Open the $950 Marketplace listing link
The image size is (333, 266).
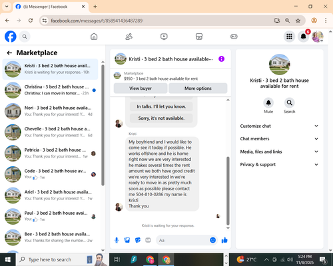(x=161, y=78)
